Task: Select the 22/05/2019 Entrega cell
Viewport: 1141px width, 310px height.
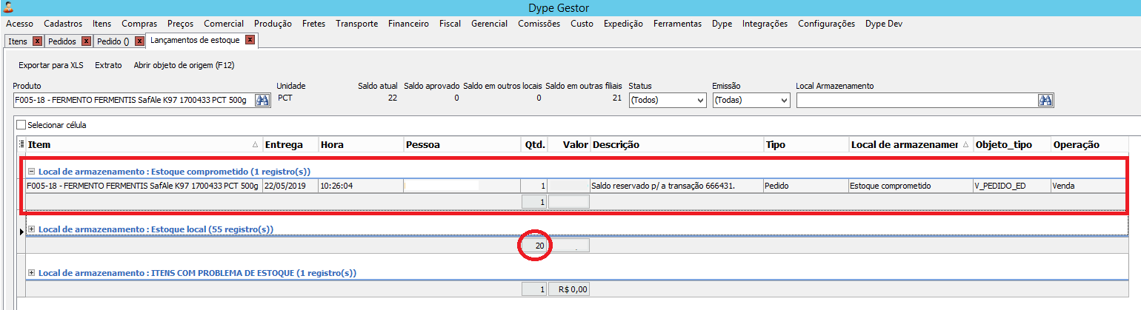Action: 290,186
